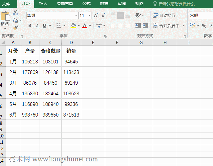Screen dimensions: 213x166
Task: Toggle bold formatting
Action: [30, 26]
